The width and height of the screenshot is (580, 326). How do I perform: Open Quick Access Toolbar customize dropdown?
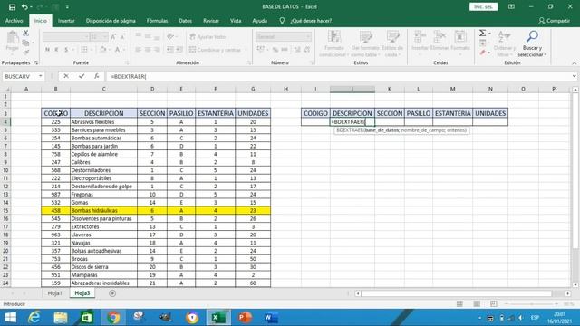point(67,7)
